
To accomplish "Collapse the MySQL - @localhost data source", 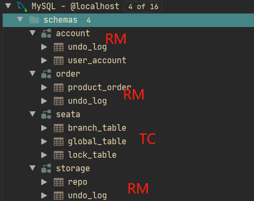I will [8, 6].
